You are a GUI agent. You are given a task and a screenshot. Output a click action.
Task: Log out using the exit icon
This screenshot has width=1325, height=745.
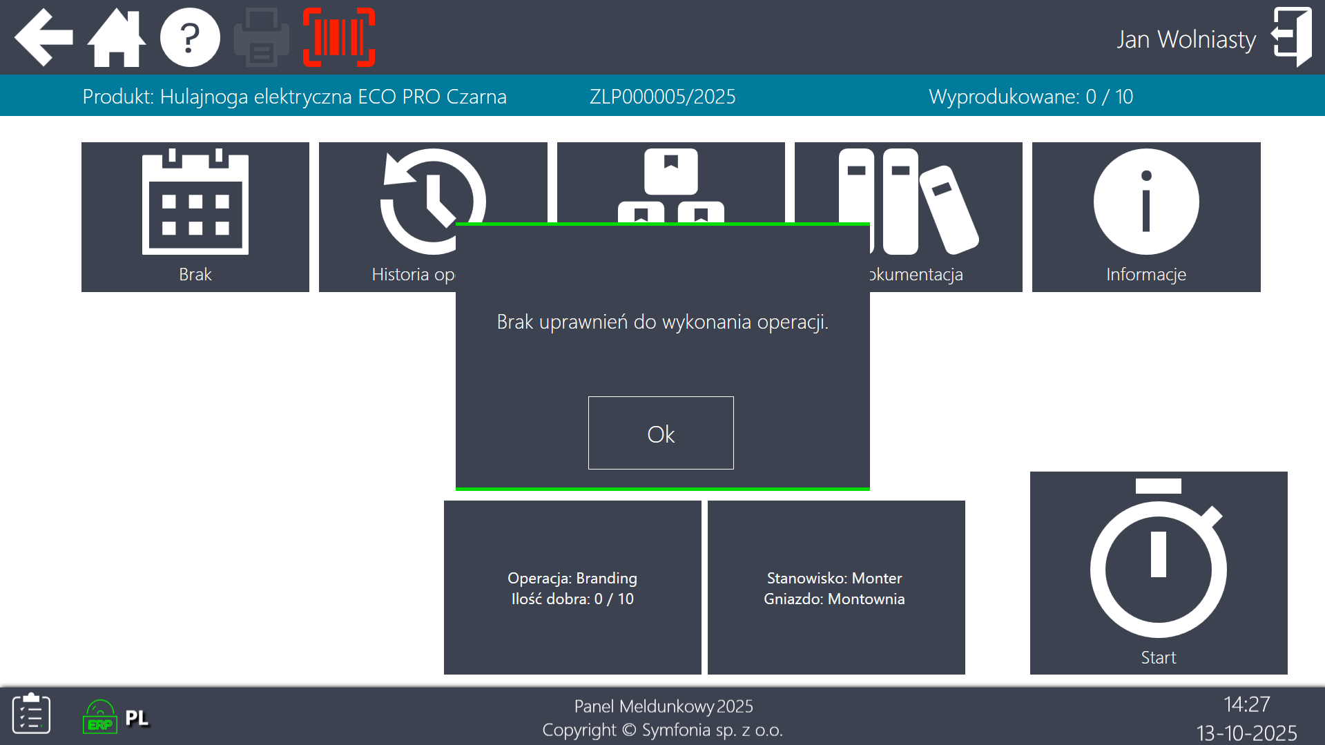click(x=1292, y=37)
